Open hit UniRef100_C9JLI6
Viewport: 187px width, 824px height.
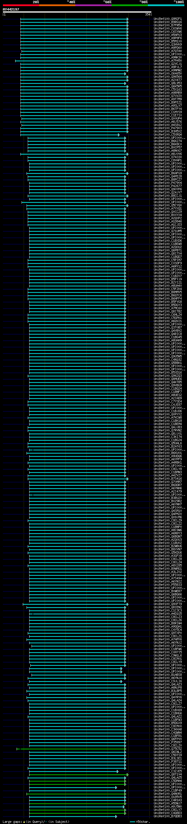tap(168, 681)
